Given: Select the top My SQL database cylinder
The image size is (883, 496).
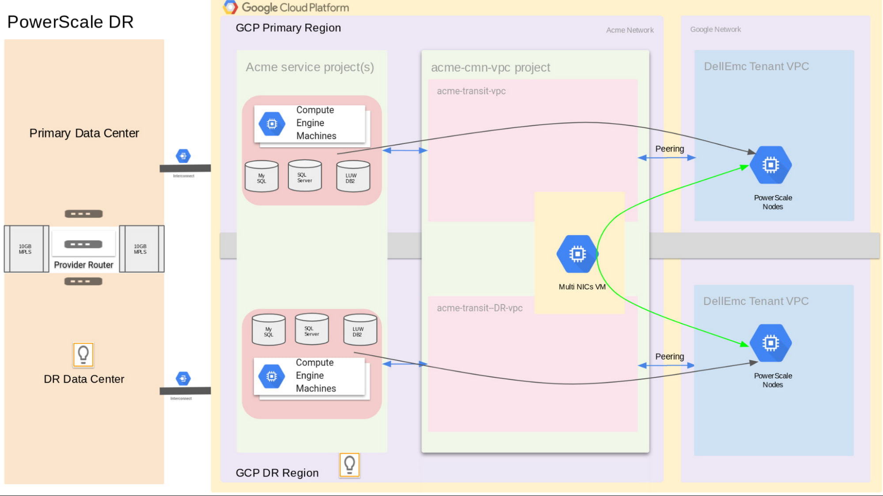Looking at the screenshot, I should click(x=261, y=176).
